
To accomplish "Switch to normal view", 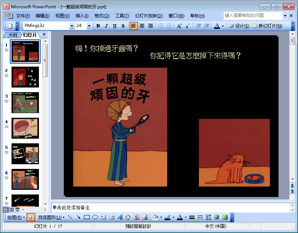I will click(x=6, y=210).
